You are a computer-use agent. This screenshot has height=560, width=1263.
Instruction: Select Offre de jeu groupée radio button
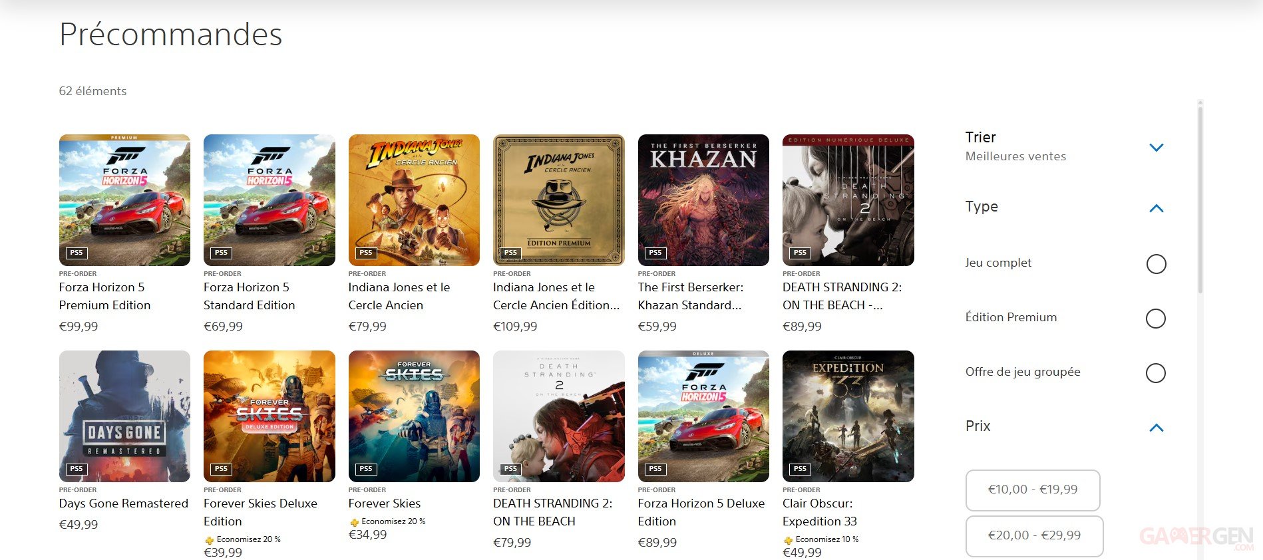tap(1156, 373)
